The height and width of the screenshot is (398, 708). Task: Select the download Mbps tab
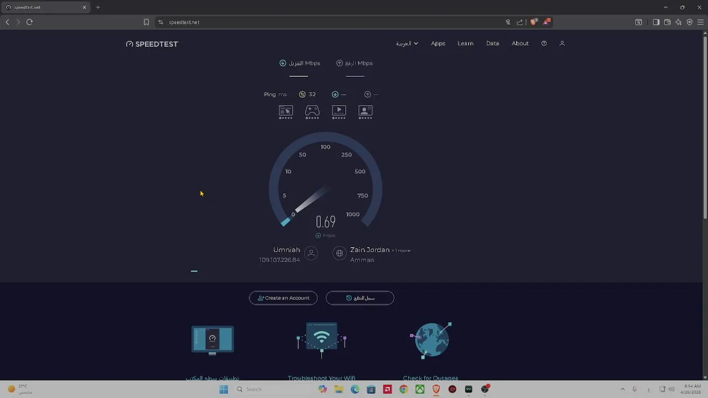[299, 63]
